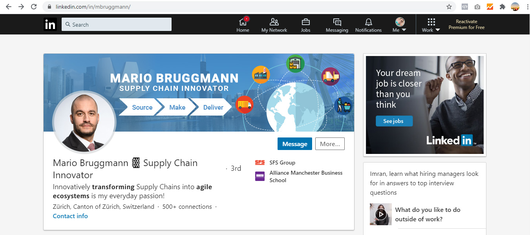This screenshot has width=530, height=235.
Task: Click the SFS Group logo icon
Action: [x=260, y=163]
